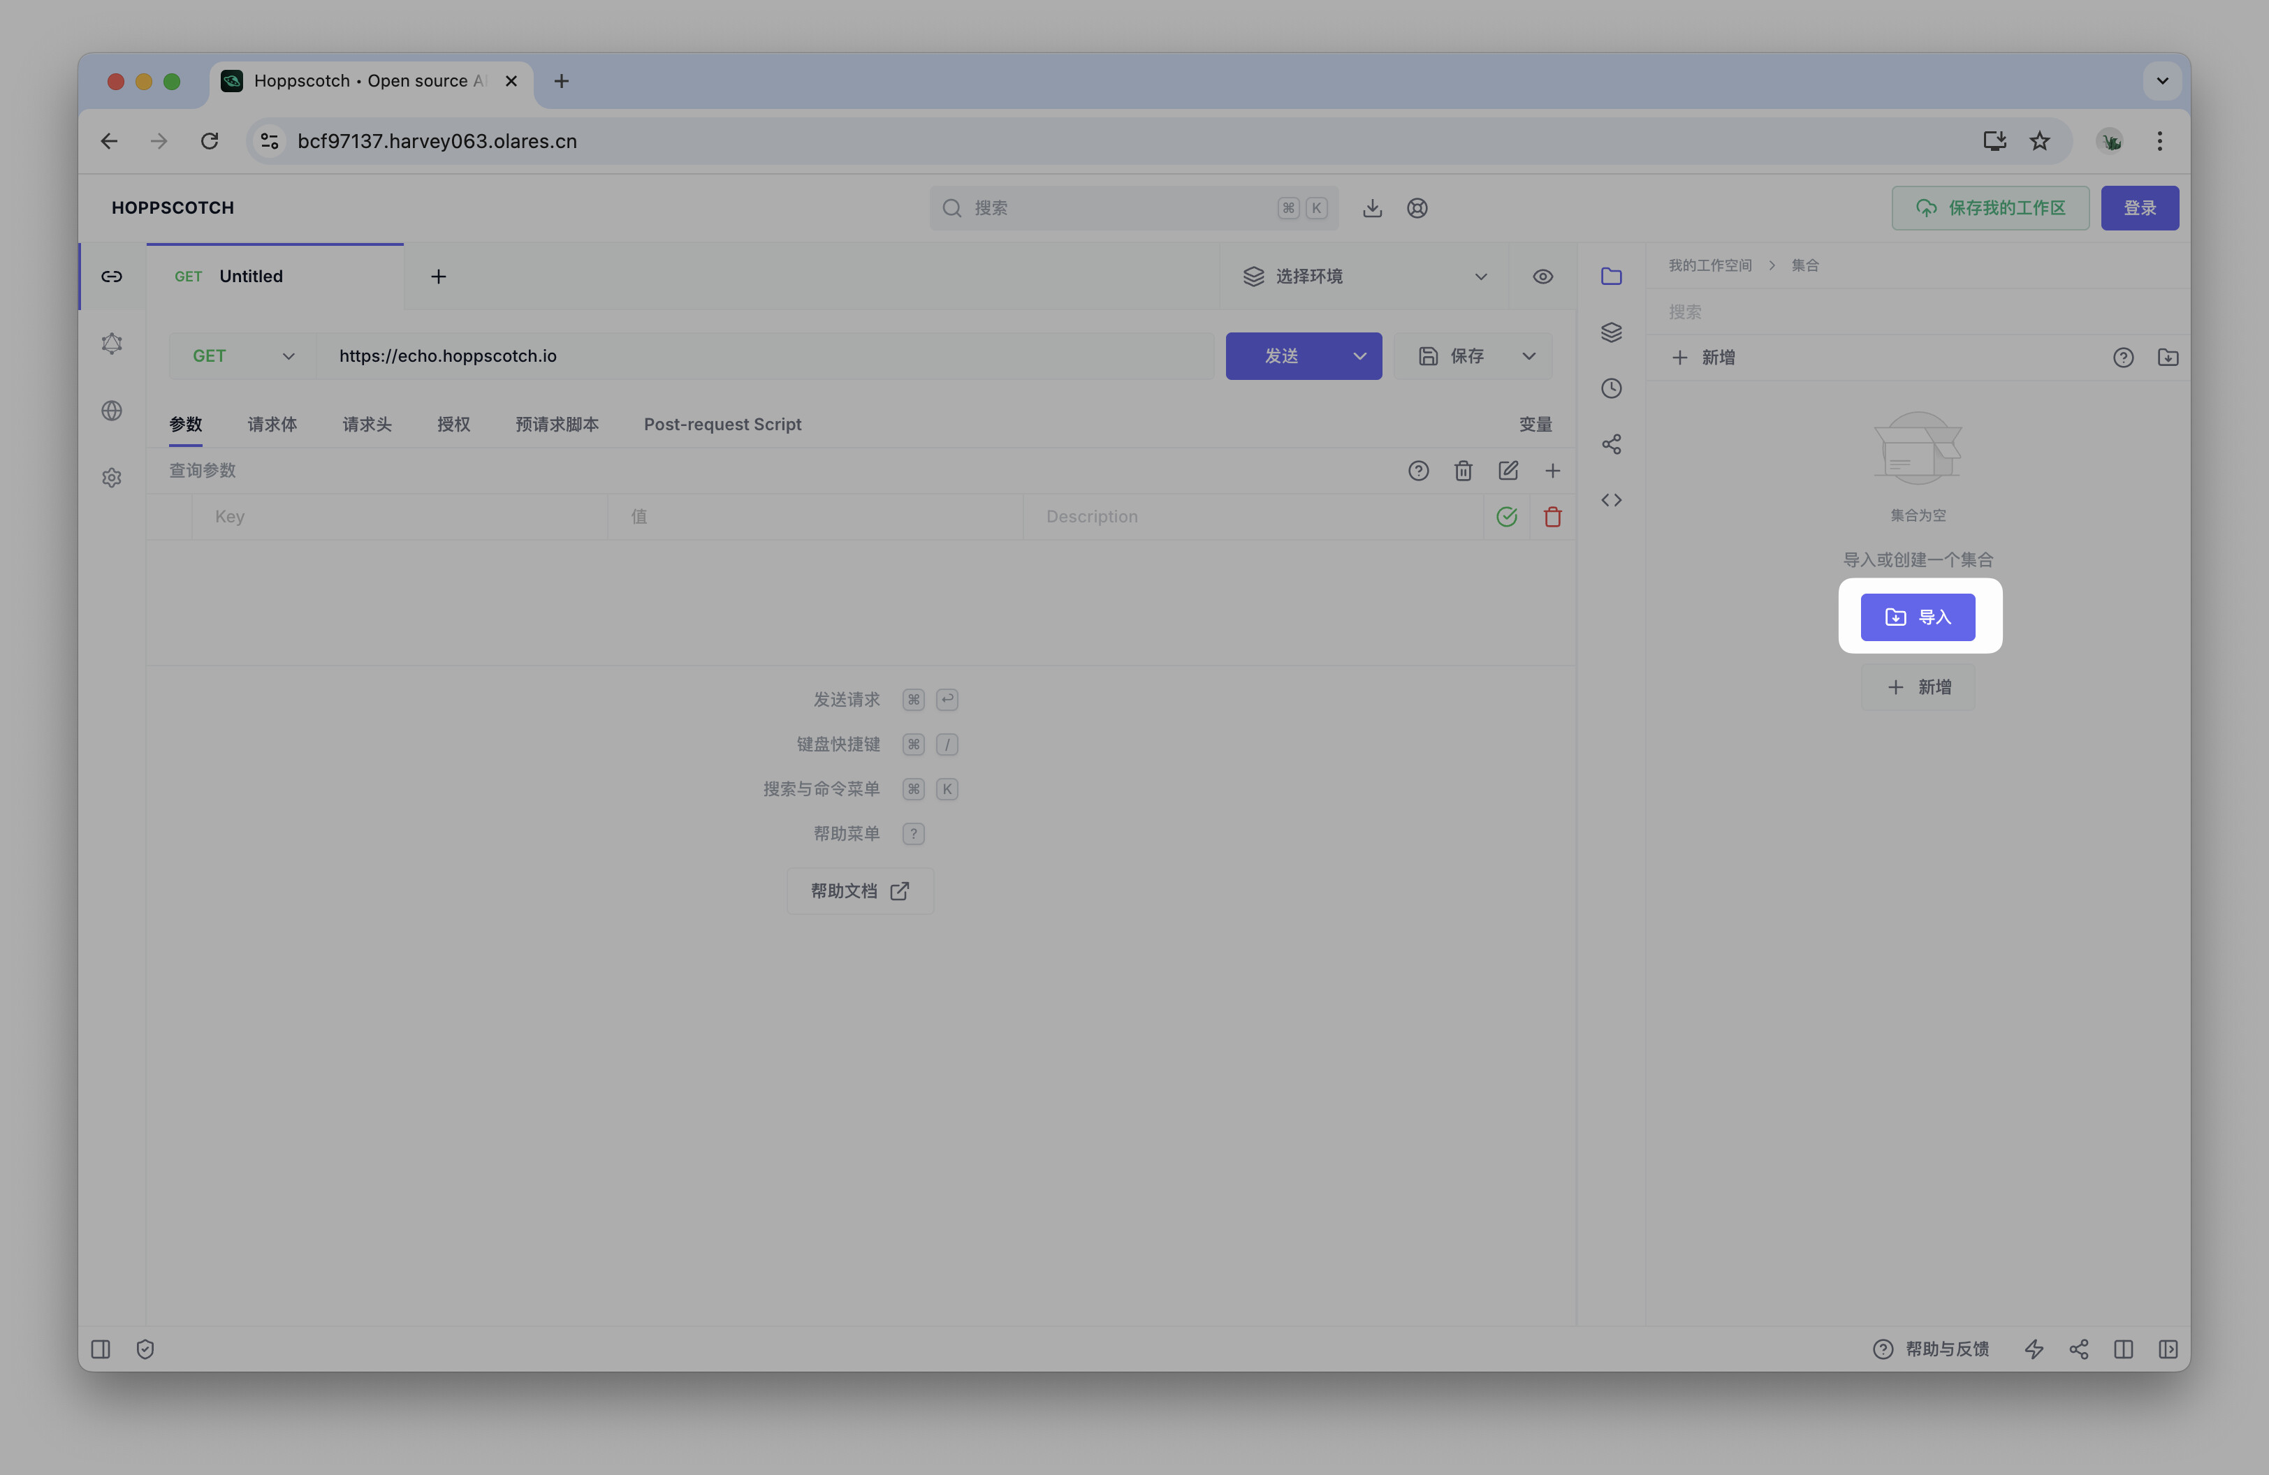Switch to the 请求头 tab
This screenshot has height=1475, width=2269.
(366, 424)
